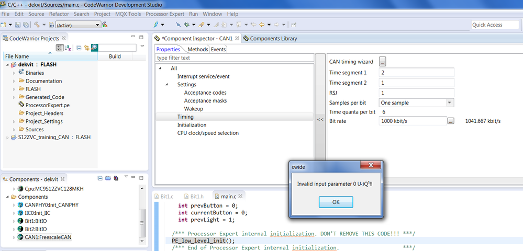523x251 pixels.
Task: Expand the Binaries folder
Action: 14,73
